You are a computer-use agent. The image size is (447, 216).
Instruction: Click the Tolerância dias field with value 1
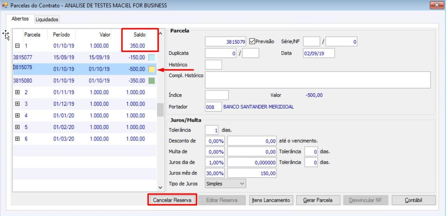[212, 130]
